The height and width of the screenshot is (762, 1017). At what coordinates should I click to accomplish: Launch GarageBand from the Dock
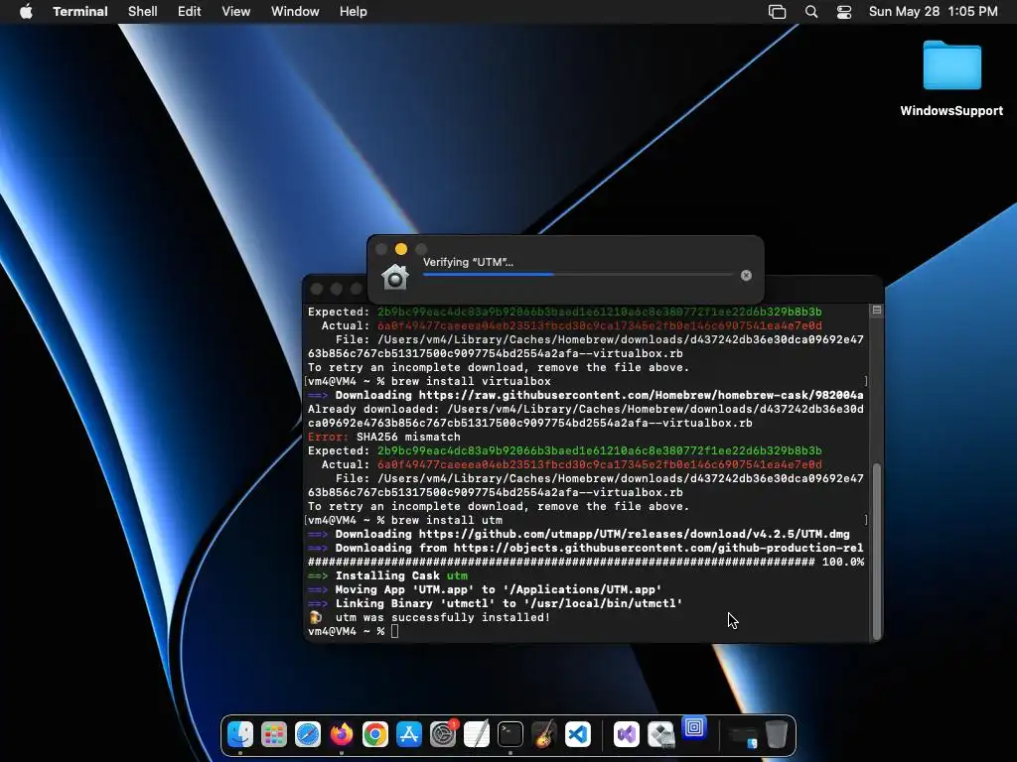coord(544,734)
